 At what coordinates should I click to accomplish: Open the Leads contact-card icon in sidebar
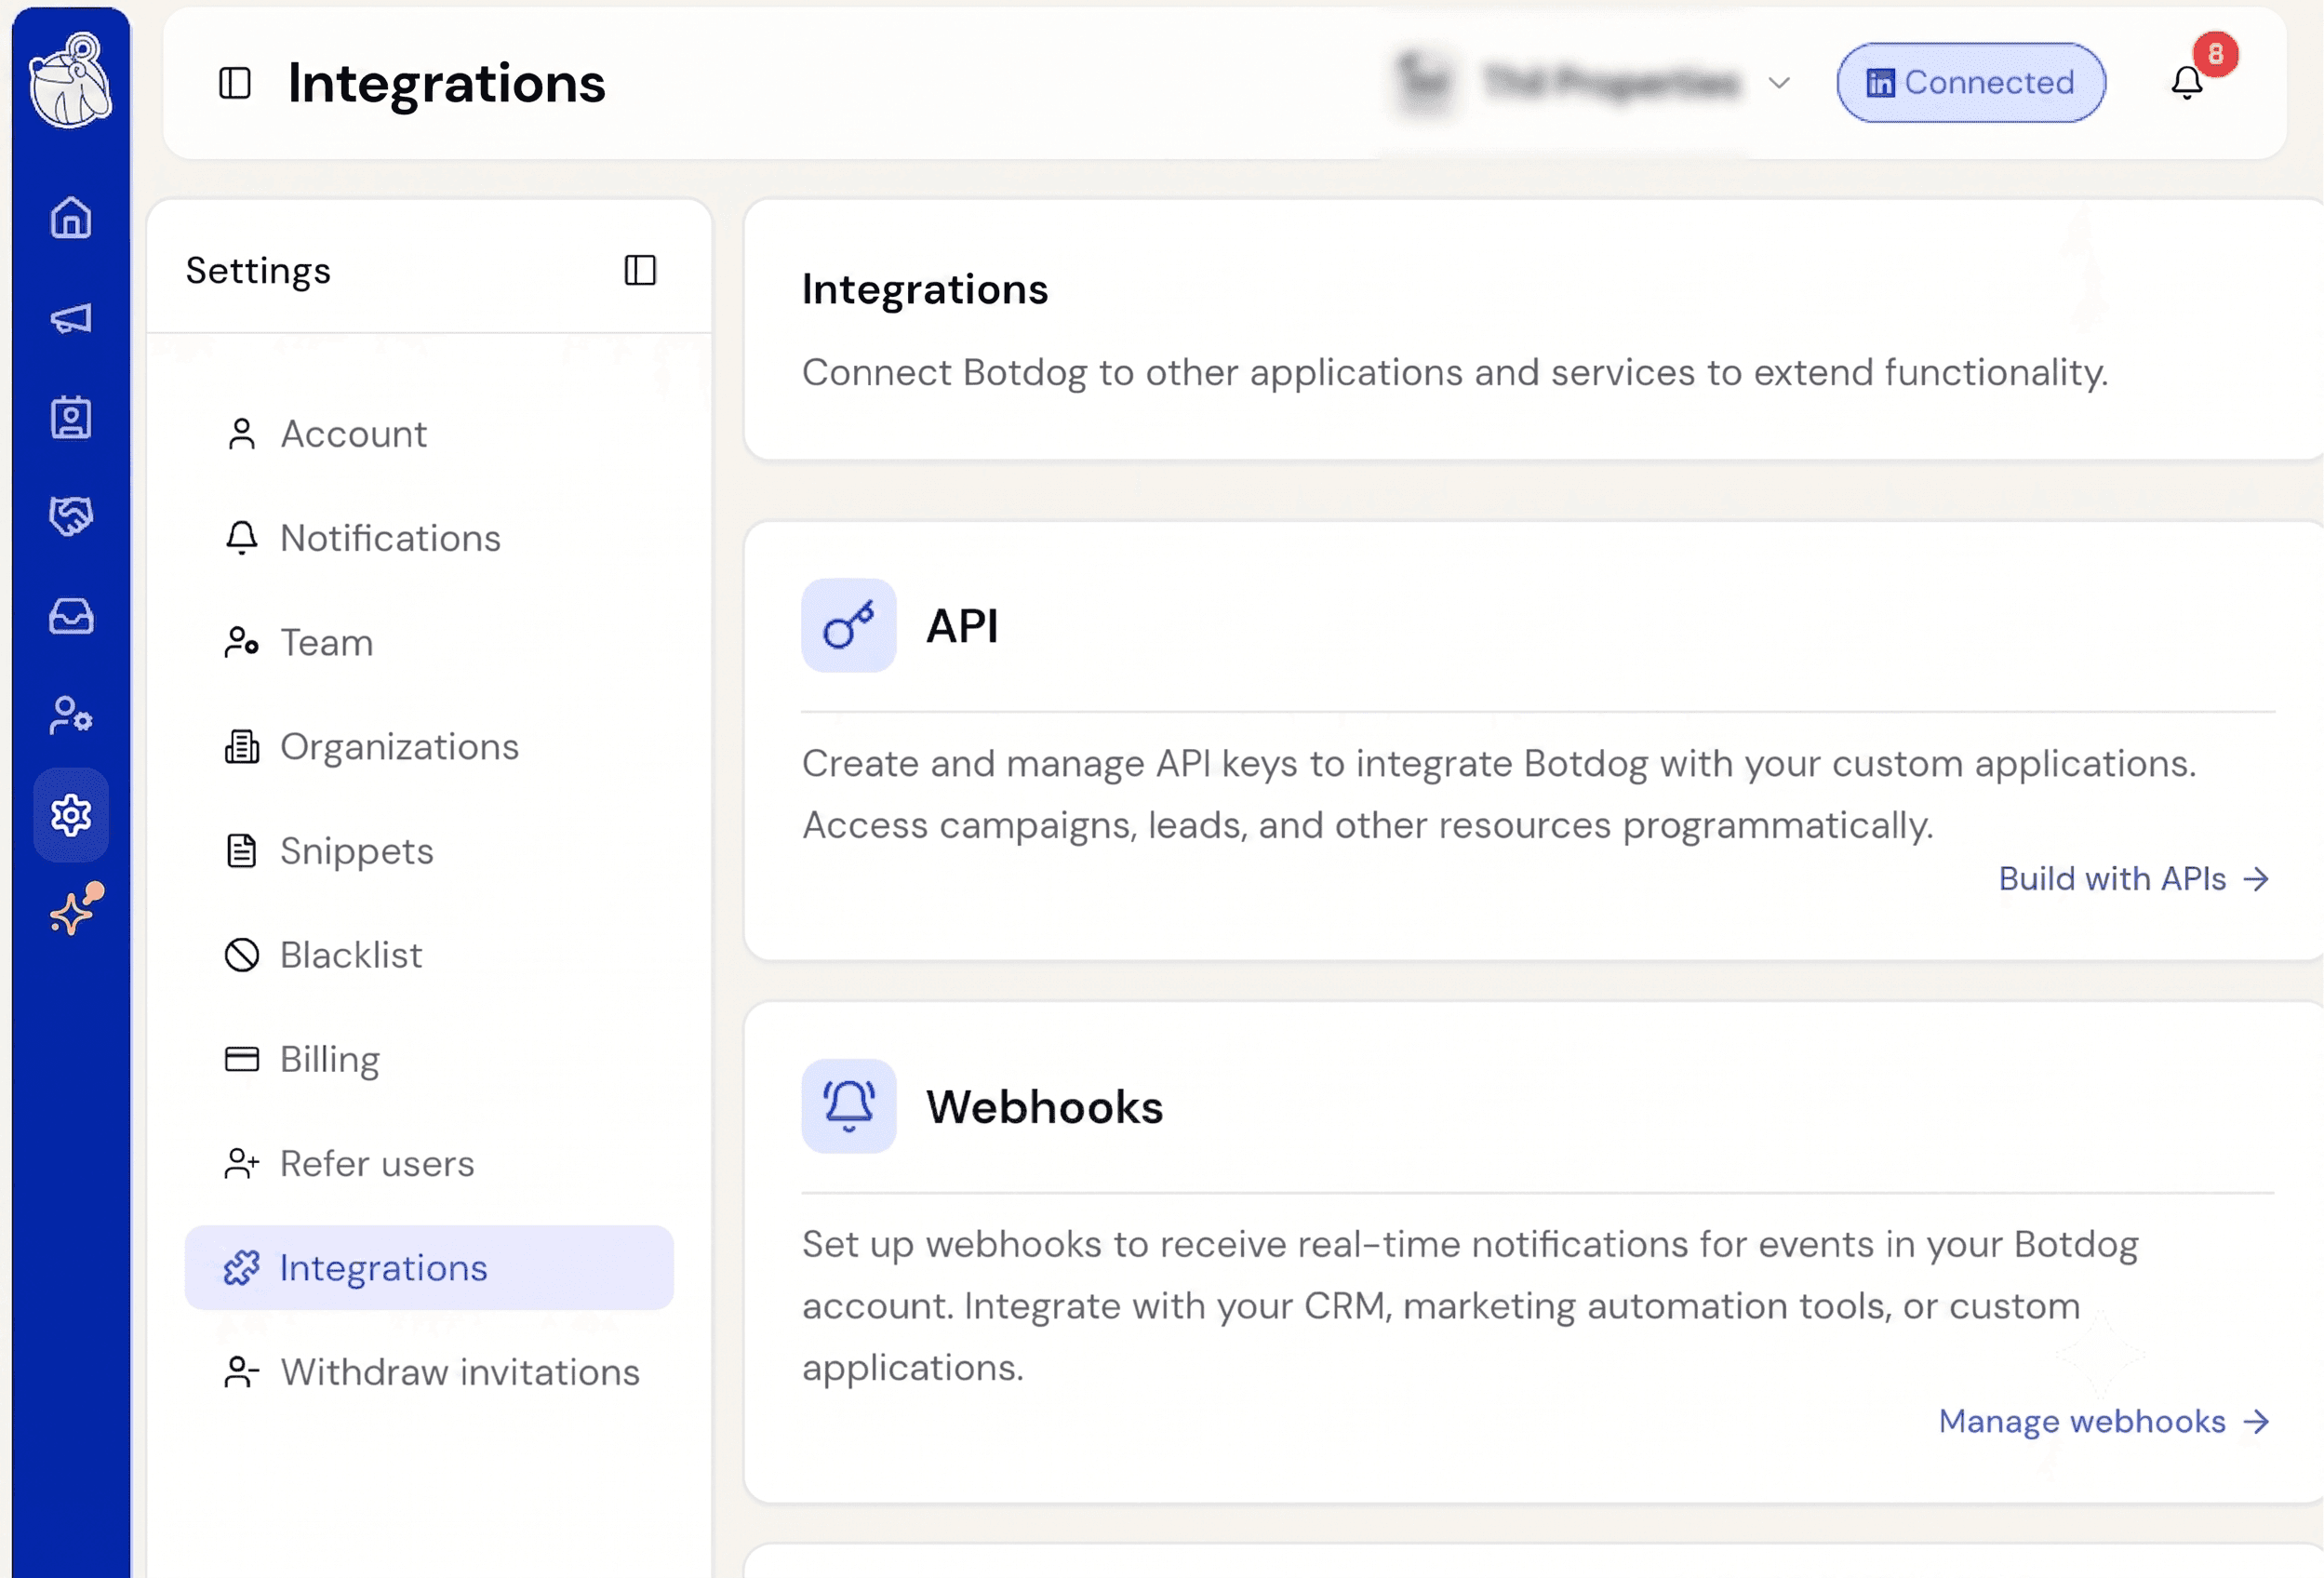pos(71,417)
